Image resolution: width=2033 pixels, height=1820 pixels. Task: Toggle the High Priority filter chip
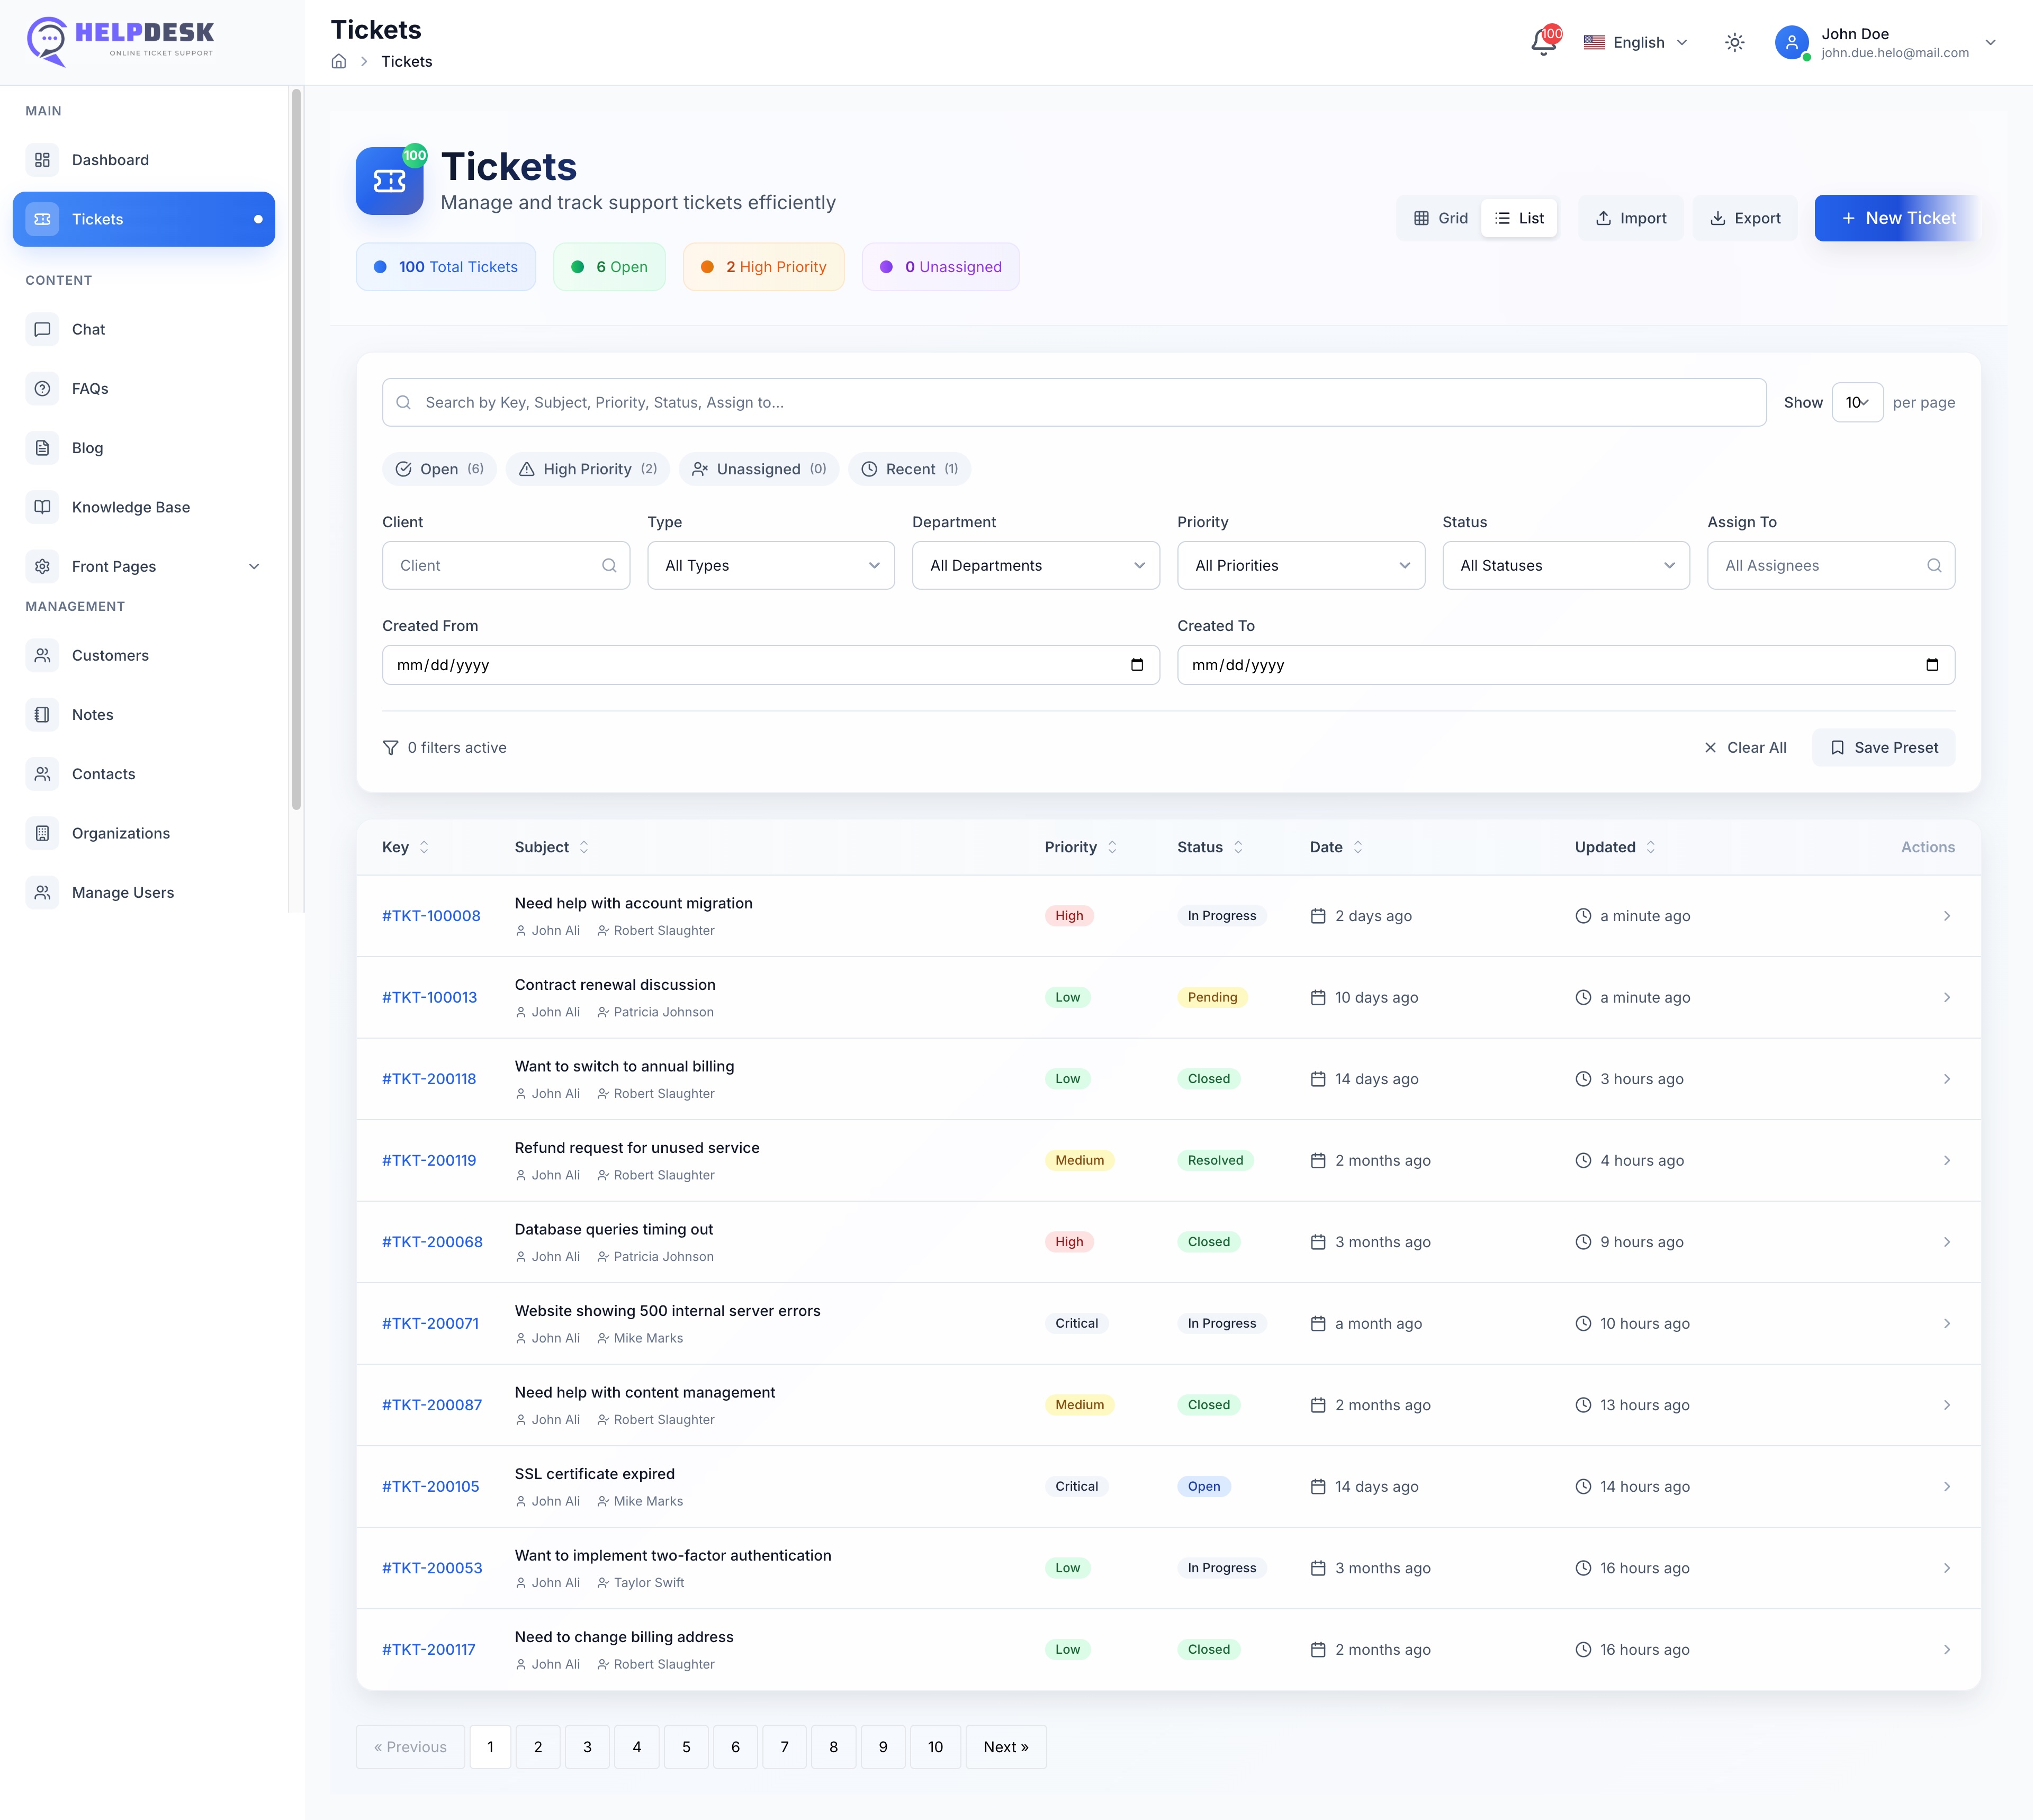pyautogui.click(x=587, y=469)
